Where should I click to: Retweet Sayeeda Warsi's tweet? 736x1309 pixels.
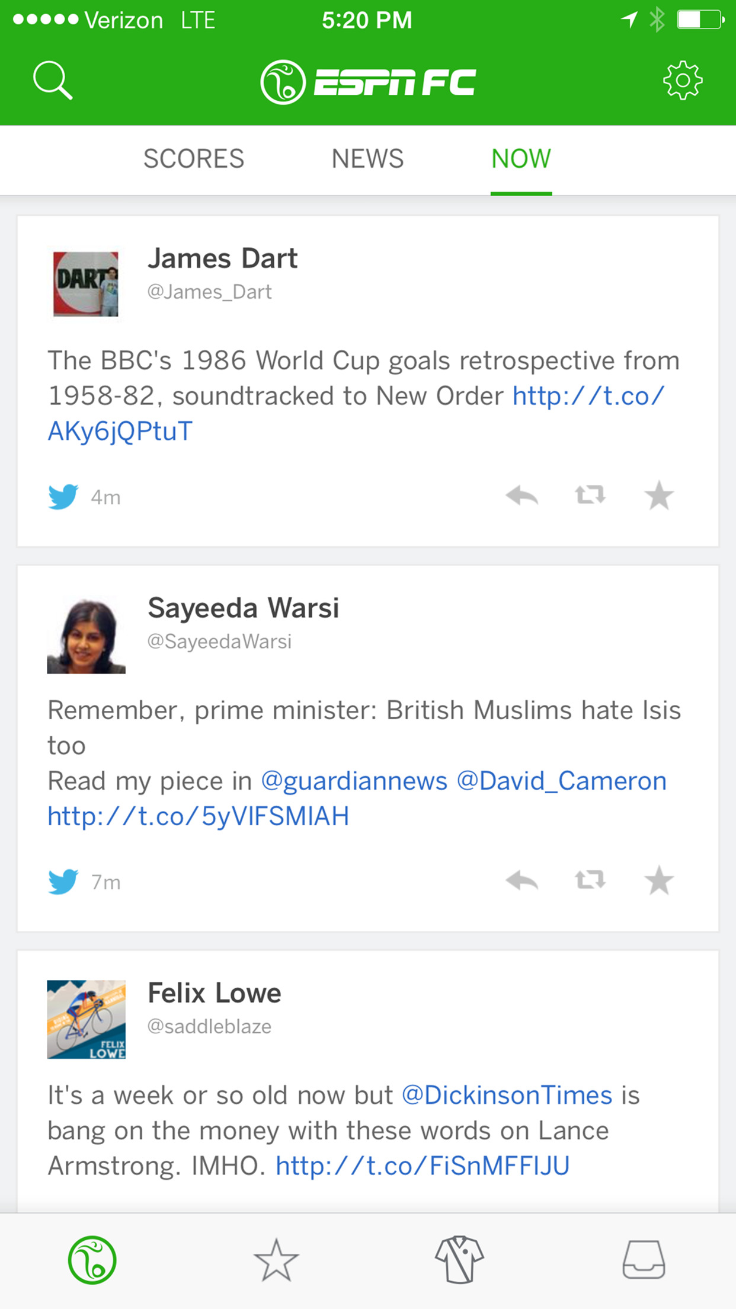(590, 881)
